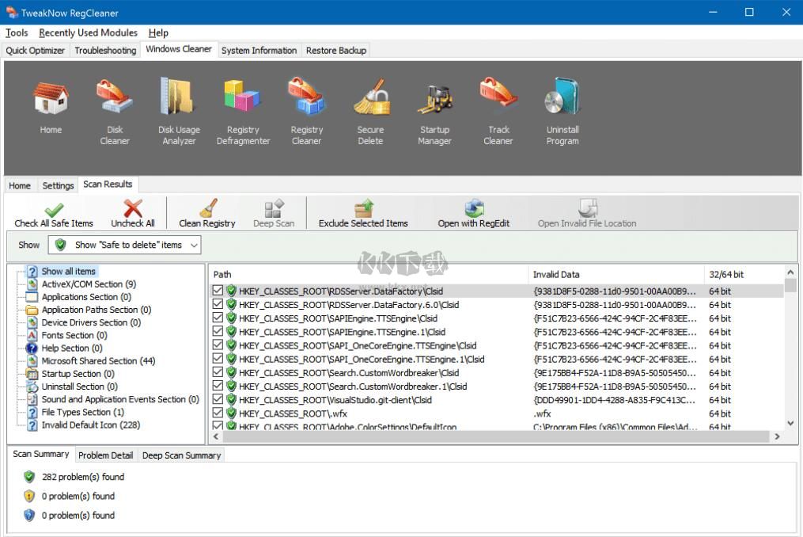This screenshot has width=803, height=537.
Task: Click Open Invalid File Location
Action: (x=587, y=215)
